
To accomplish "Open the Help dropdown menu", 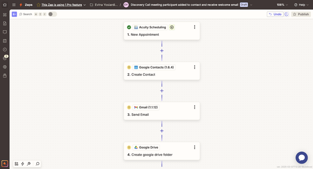I will [301, 5].
